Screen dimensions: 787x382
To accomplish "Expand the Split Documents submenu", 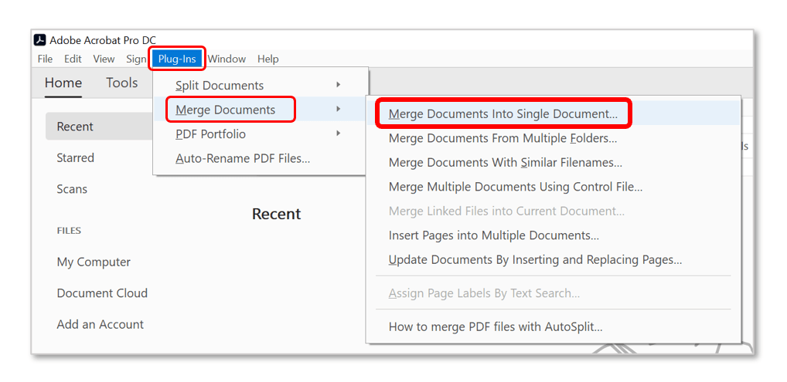I will tap(260, 85).
